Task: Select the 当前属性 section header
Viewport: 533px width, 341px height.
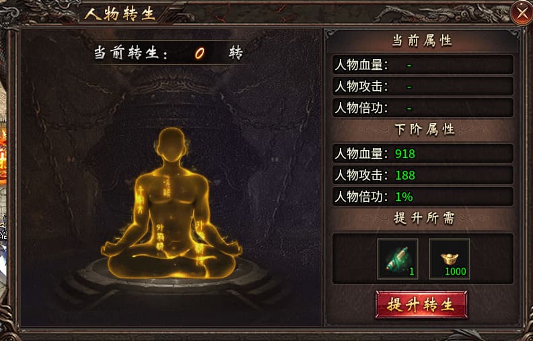Action: (422, 41)
